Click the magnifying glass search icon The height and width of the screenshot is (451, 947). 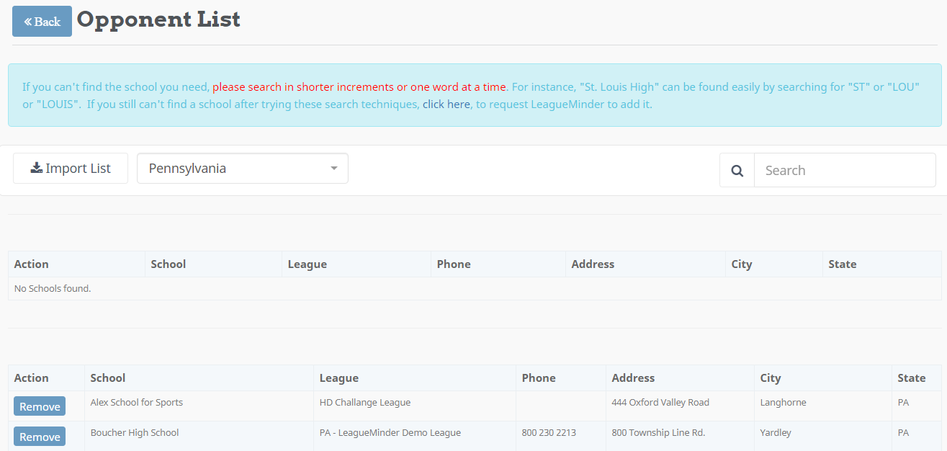tap(737, 171)
